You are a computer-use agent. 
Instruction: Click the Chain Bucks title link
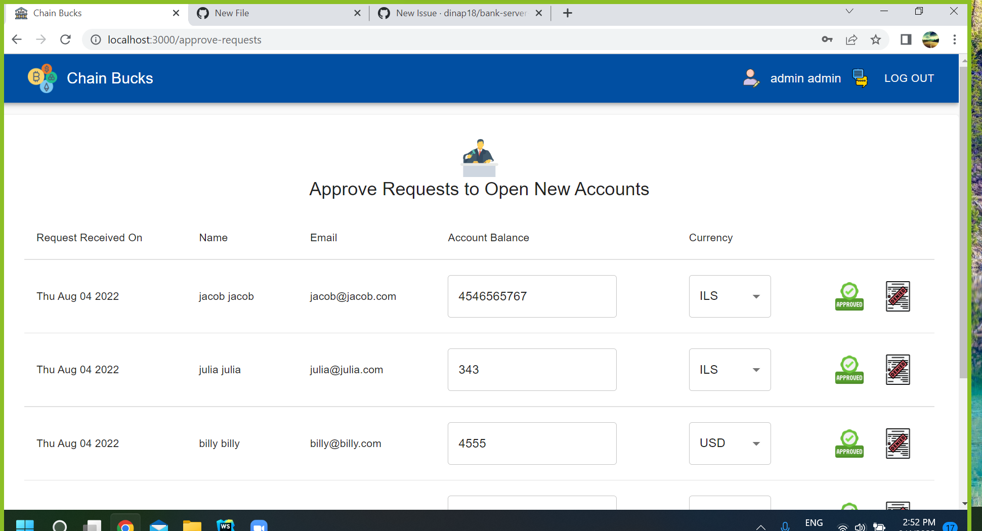click(110, 78)
